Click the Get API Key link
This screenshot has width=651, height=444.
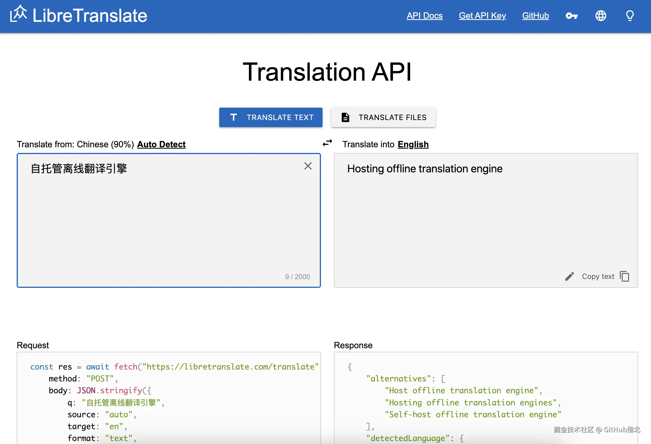click(x=482, y=16)
